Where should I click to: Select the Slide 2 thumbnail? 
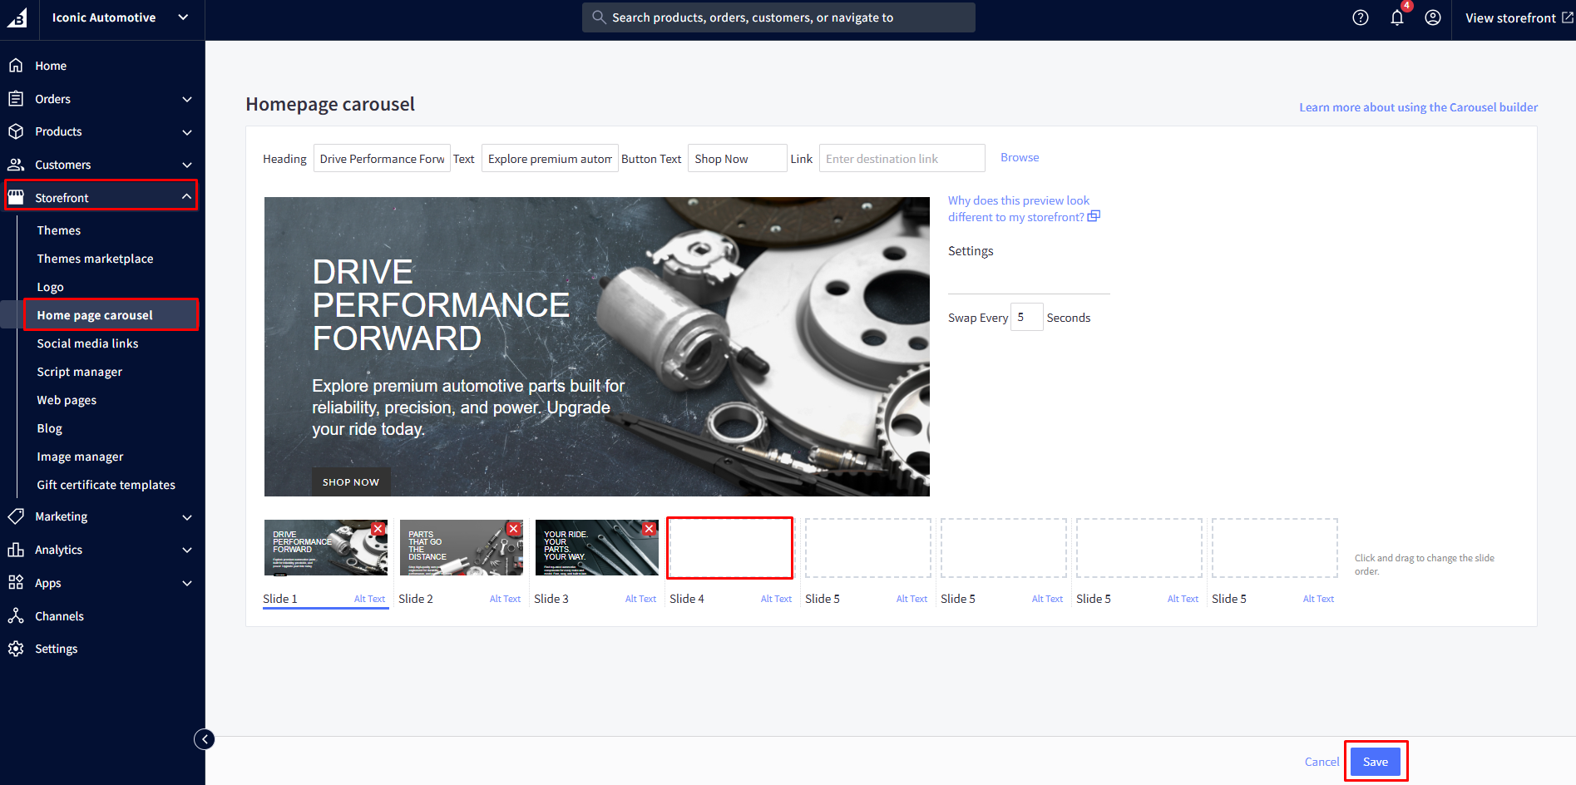pyautogui.click(x=461, y=549)
